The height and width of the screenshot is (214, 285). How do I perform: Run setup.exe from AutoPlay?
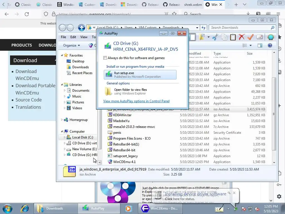pos(140,75)
